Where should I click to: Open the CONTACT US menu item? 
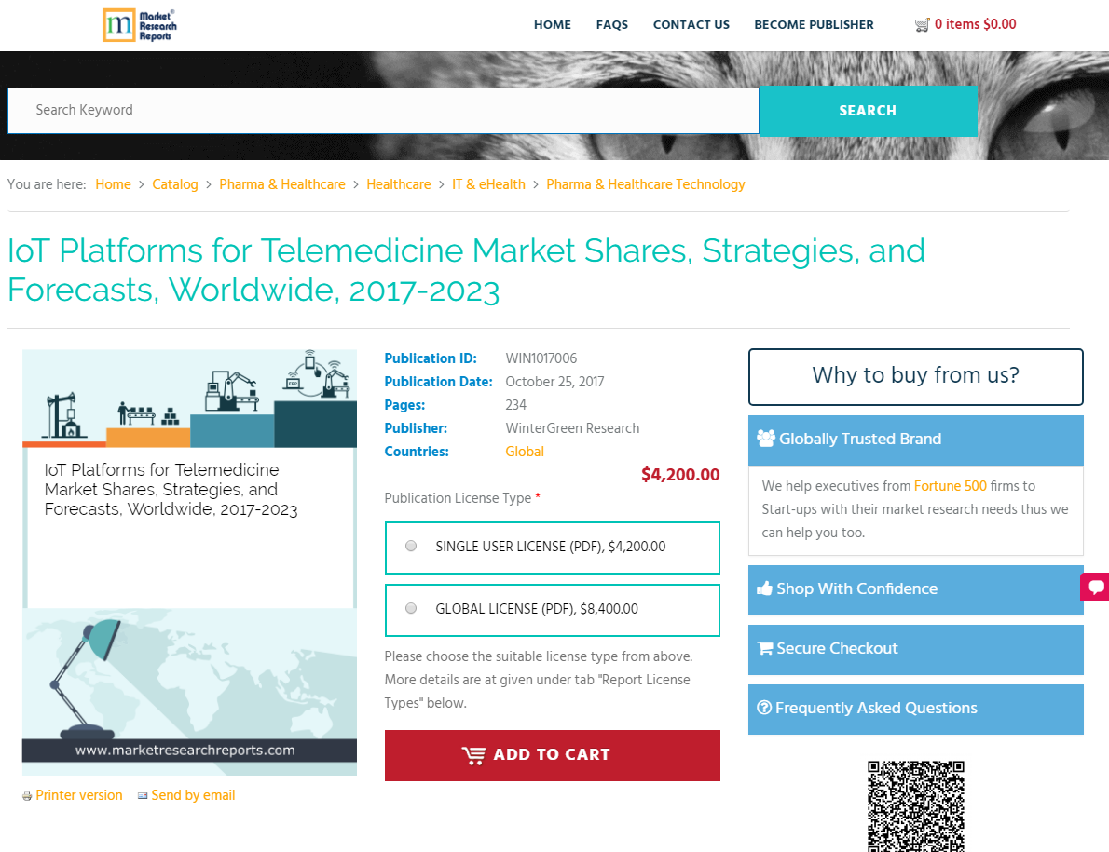click(x=691, y=24)
